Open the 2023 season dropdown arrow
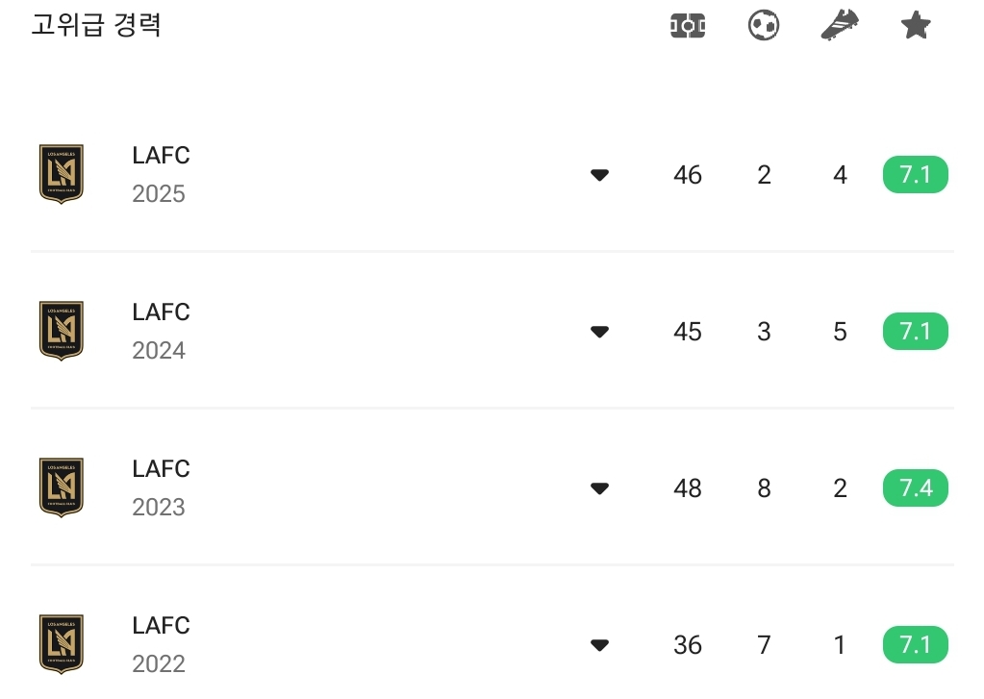The image size is (984, 699). point(599,488)
